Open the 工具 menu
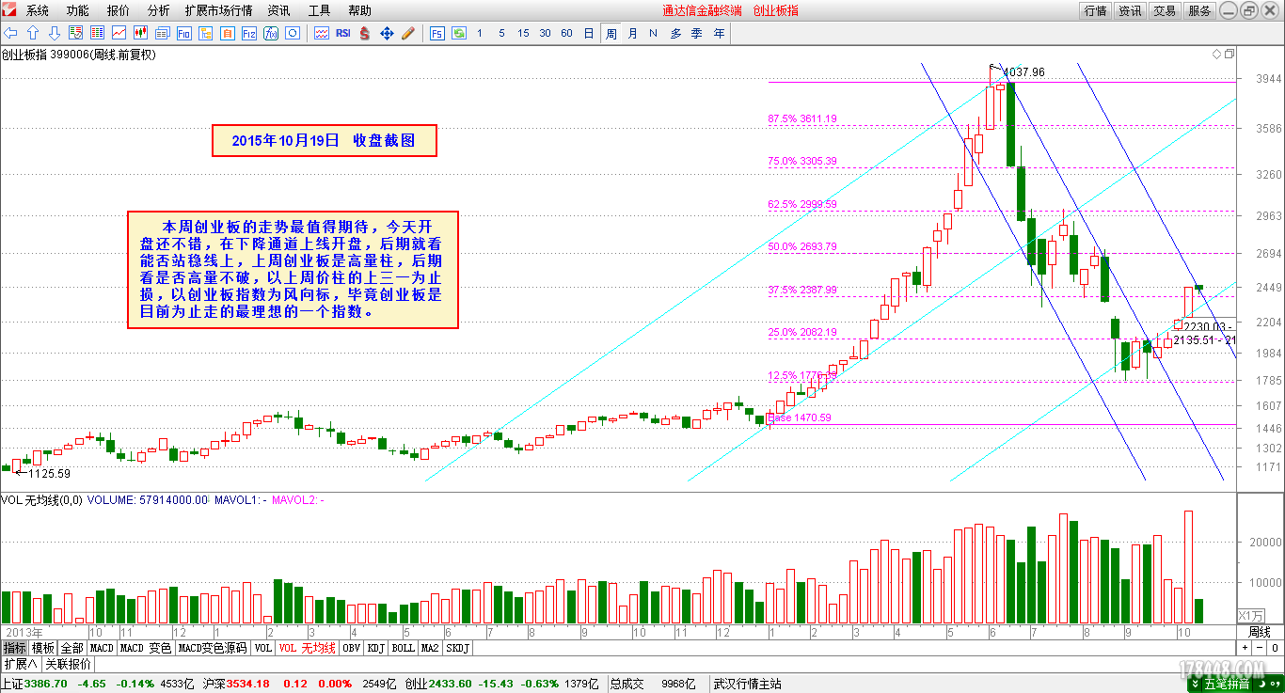This screenshot has width=1285, height=693. (x=319, y=10)
